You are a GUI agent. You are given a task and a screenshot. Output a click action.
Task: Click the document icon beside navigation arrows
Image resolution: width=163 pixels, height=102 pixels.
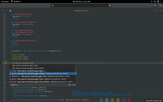[10, 11]
